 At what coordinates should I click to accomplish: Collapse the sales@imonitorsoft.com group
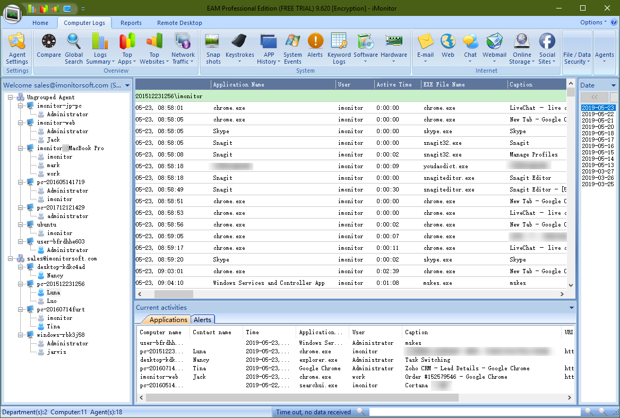coord(11,259)
